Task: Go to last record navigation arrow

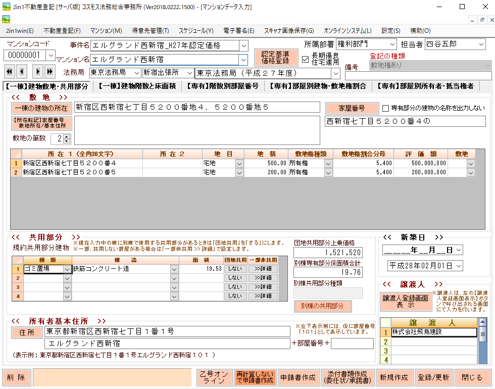Action: [49, 70]
